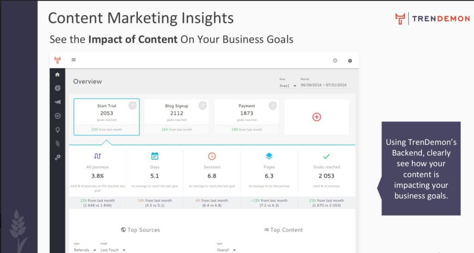This screenshot has height=253, width=474.
Task: Click the gears configuration sidebar icon
Action: coord(57,157)
